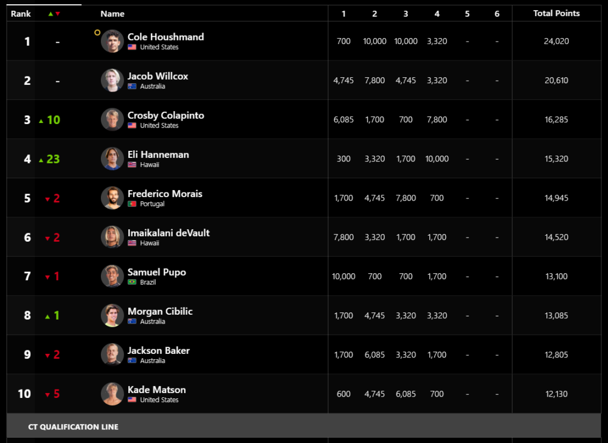Screen dimensions: 608x443
Task: Click the United States flag under Crosby Colapinto
Action: (132, 125)
